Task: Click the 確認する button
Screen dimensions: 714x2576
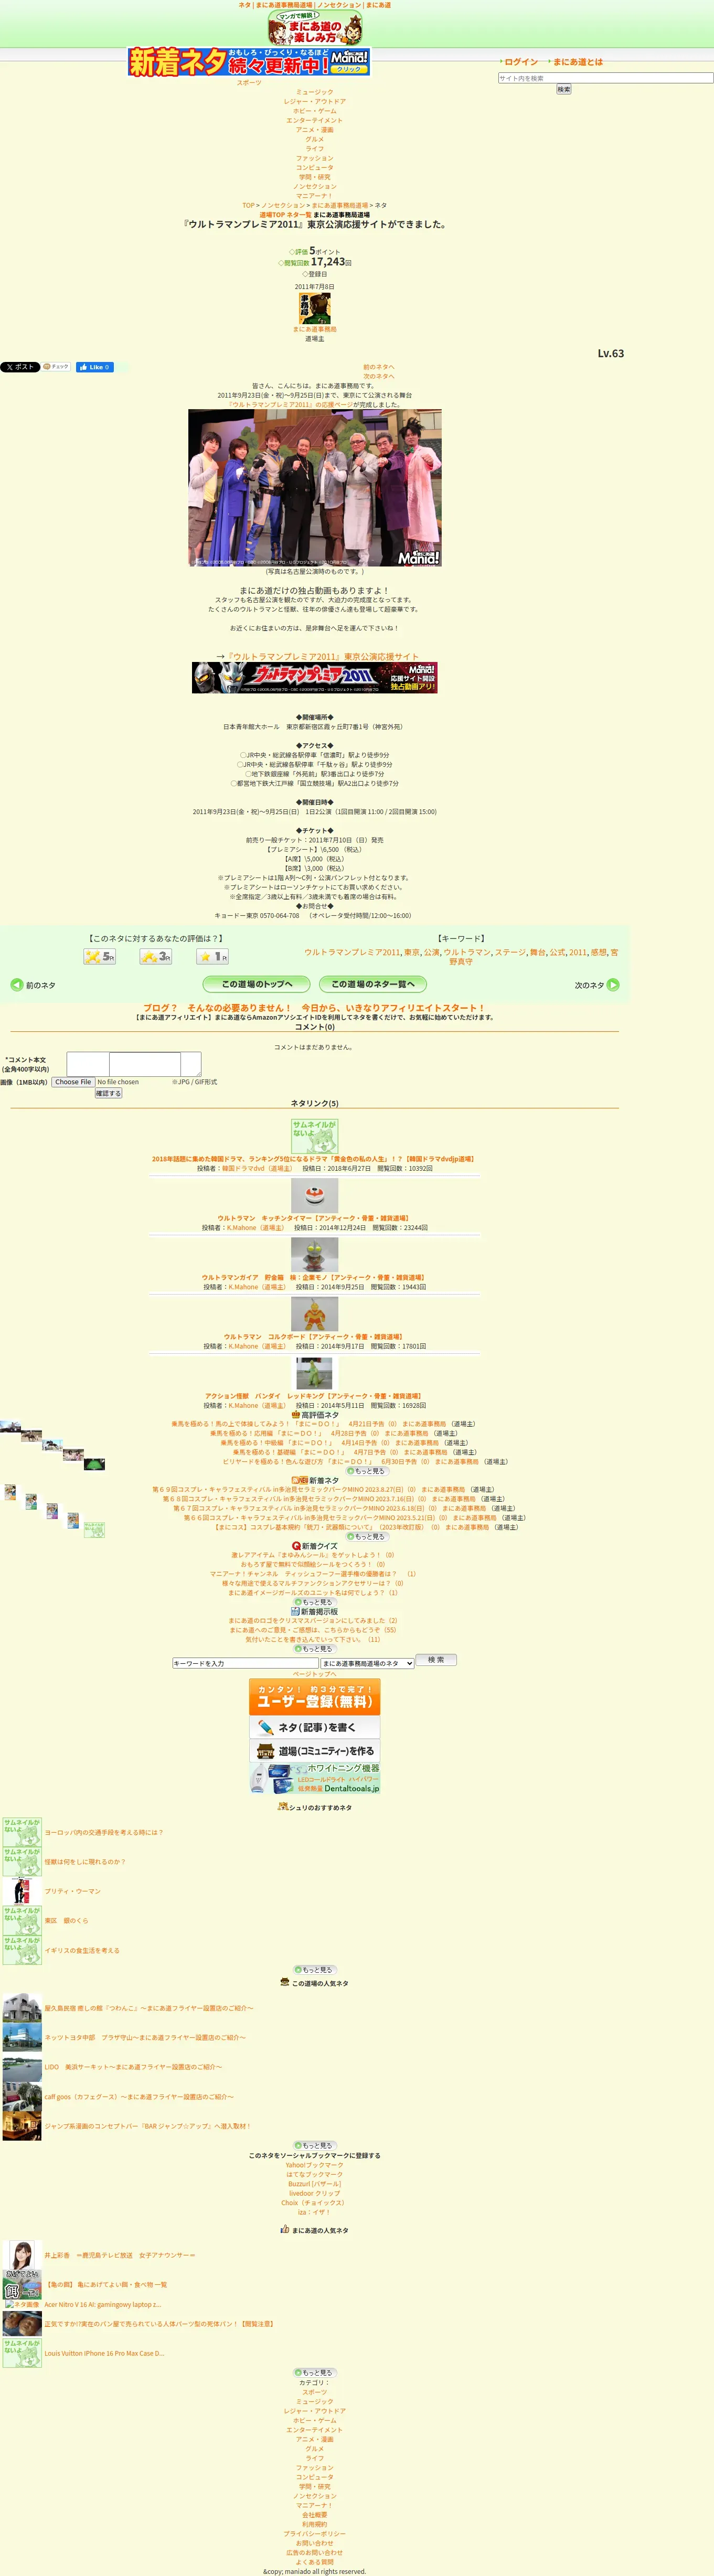Action: (108, 1094)
